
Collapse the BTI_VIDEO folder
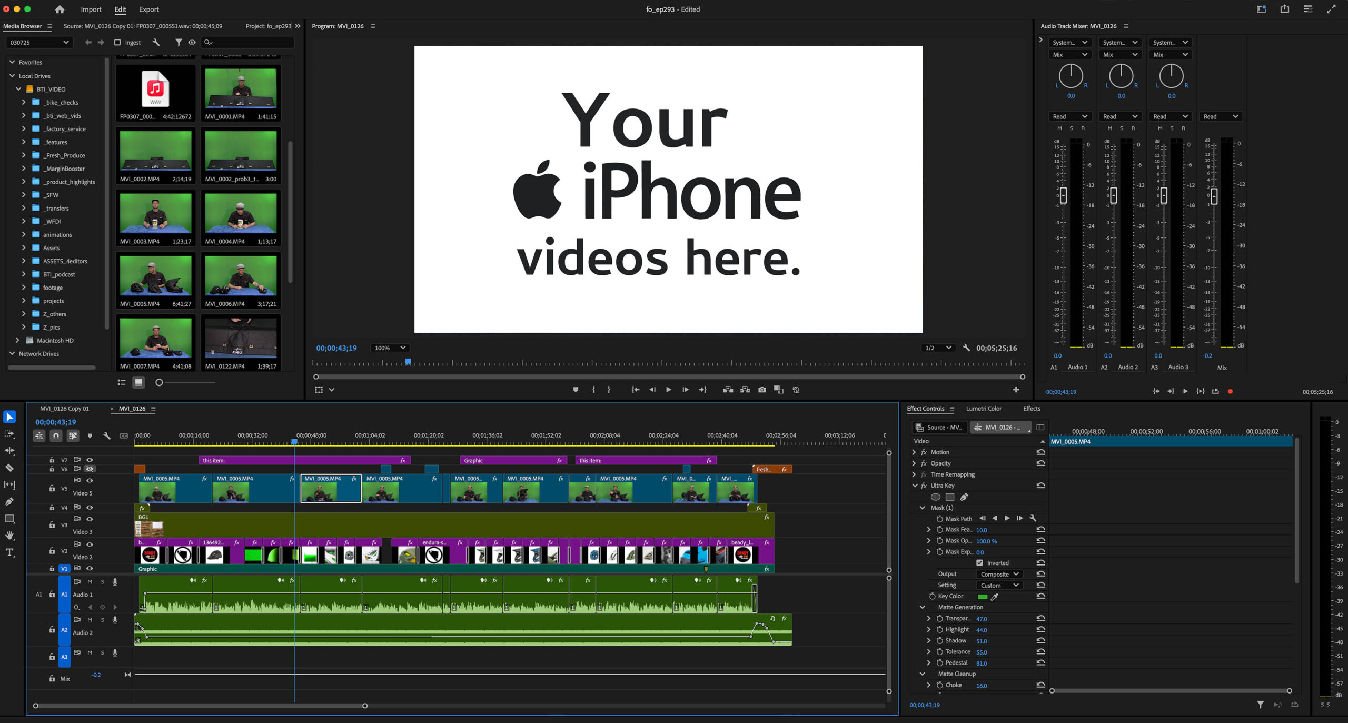[x=18, y=89]
